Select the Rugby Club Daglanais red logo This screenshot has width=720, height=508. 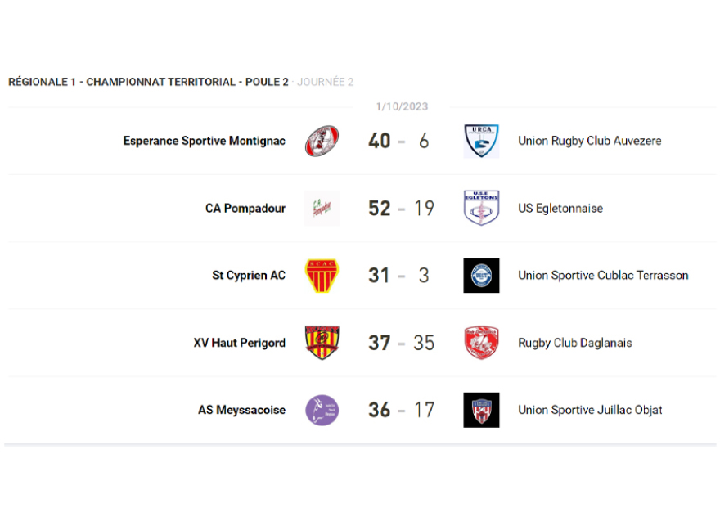[x=481, y=343]
